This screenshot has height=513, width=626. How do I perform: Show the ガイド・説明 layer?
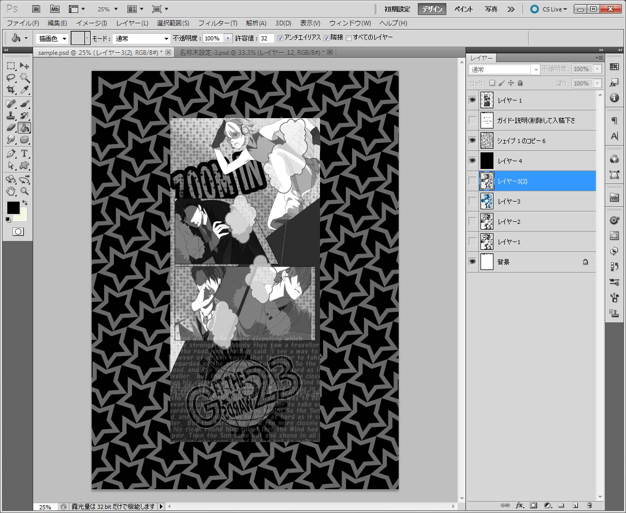pos(472,120)
